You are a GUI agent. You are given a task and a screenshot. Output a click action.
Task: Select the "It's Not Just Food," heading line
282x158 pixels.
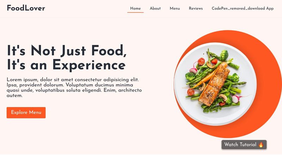click(x=67, y=51)
